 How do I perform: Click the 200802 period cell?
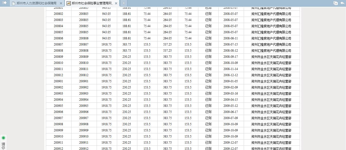58,14
